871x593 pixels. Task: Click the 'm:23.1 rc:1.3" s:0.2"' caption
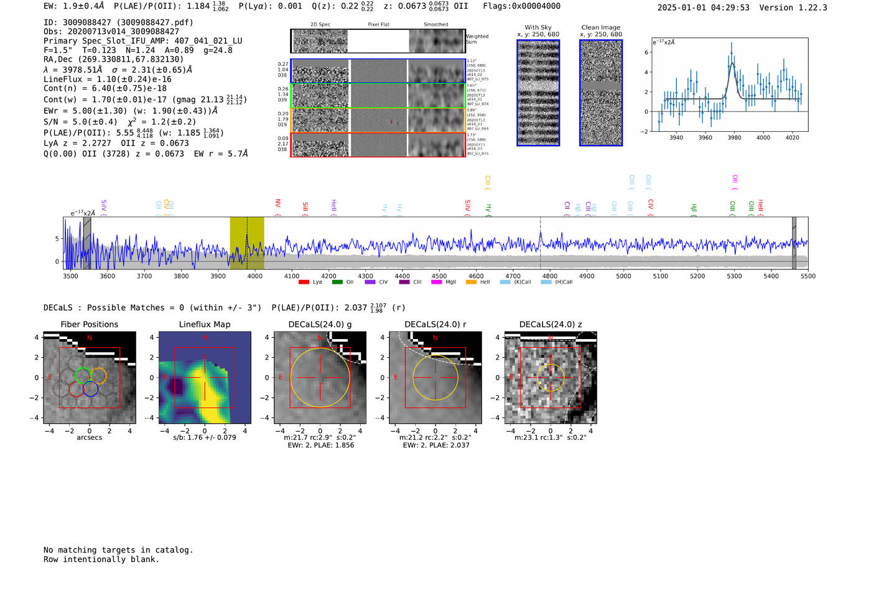tap(551, 437)
